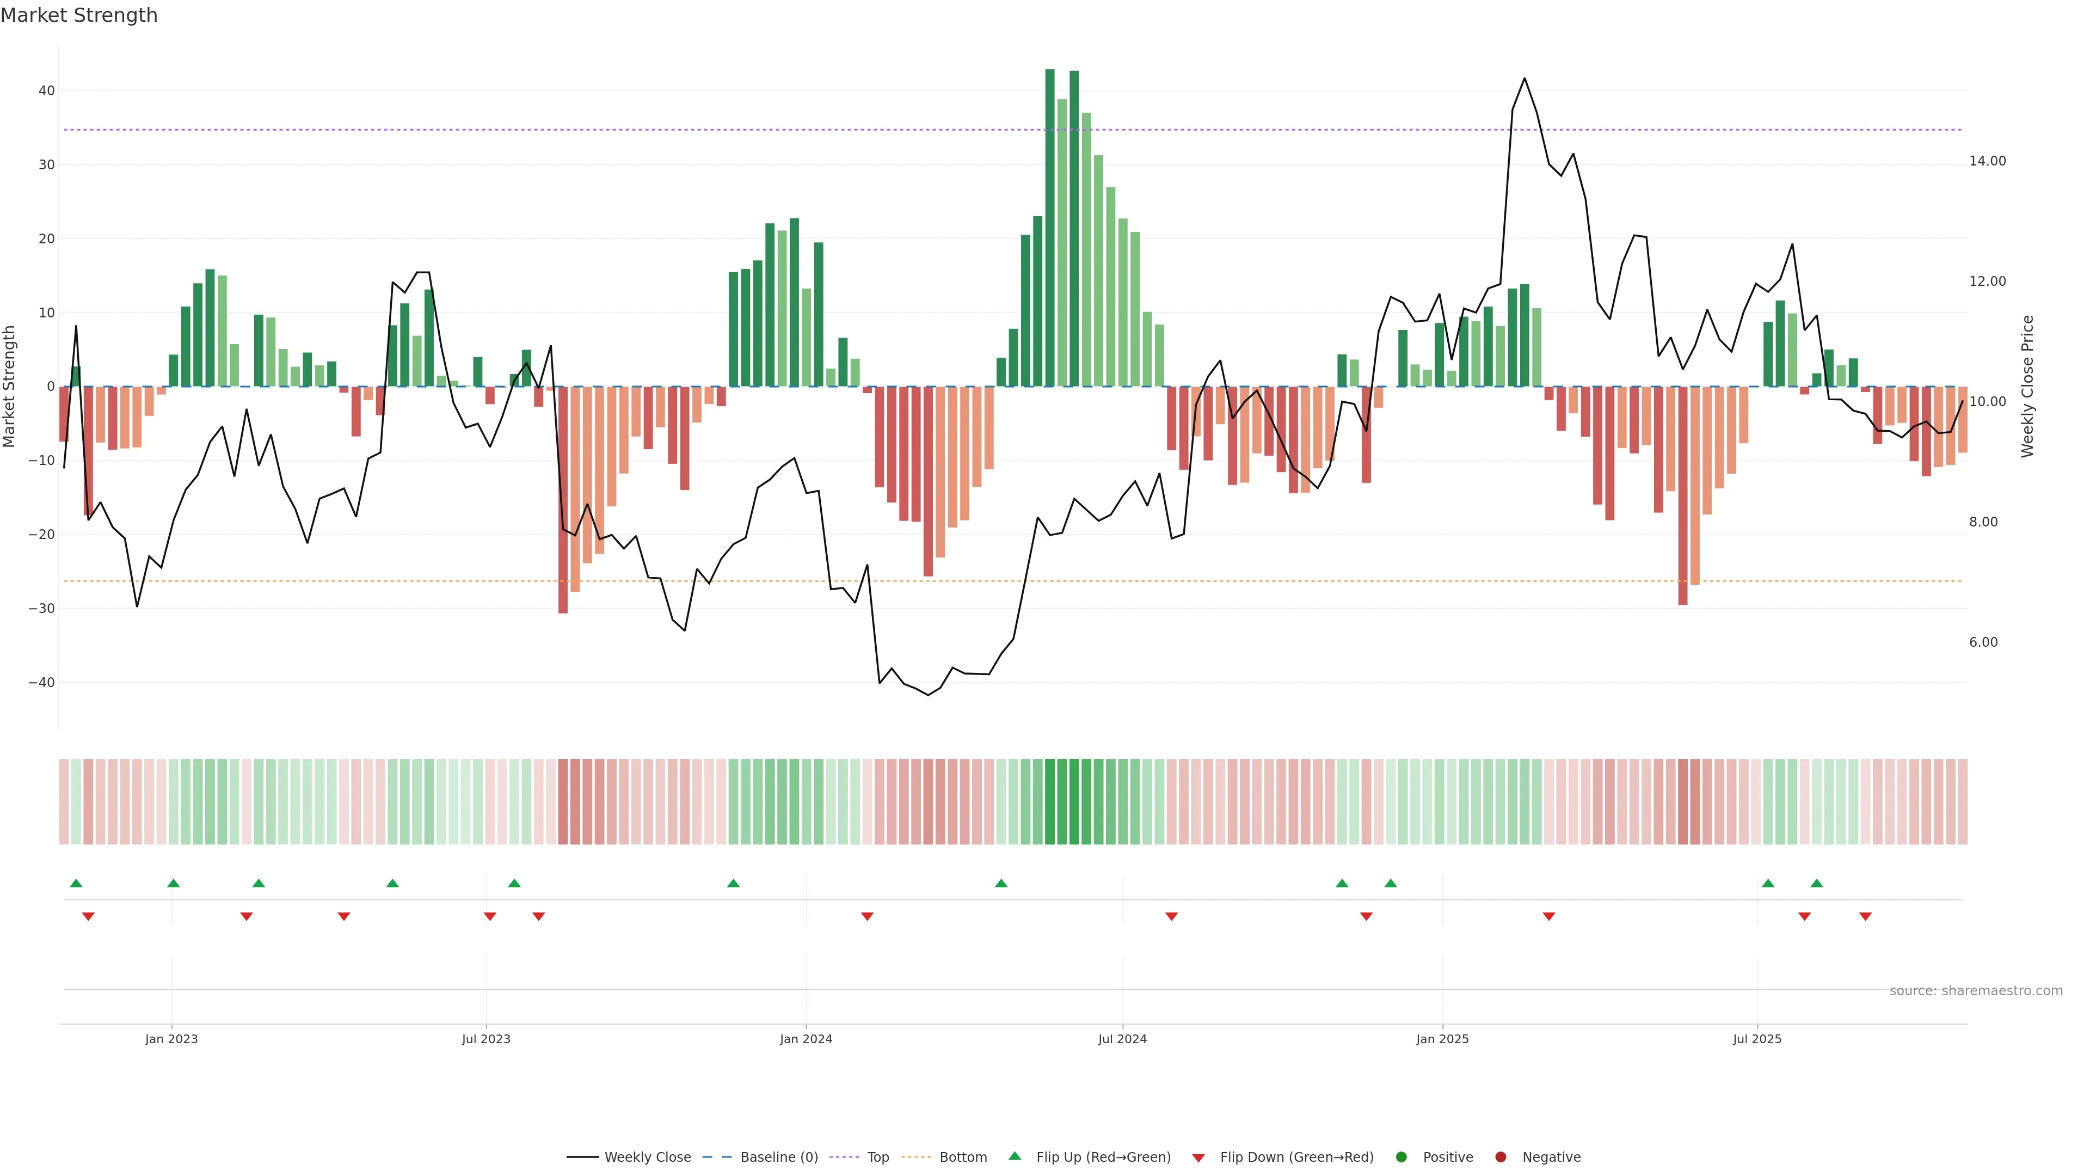
Task: Click darkest green heatmap strip cell
Action: (1050, 802)
